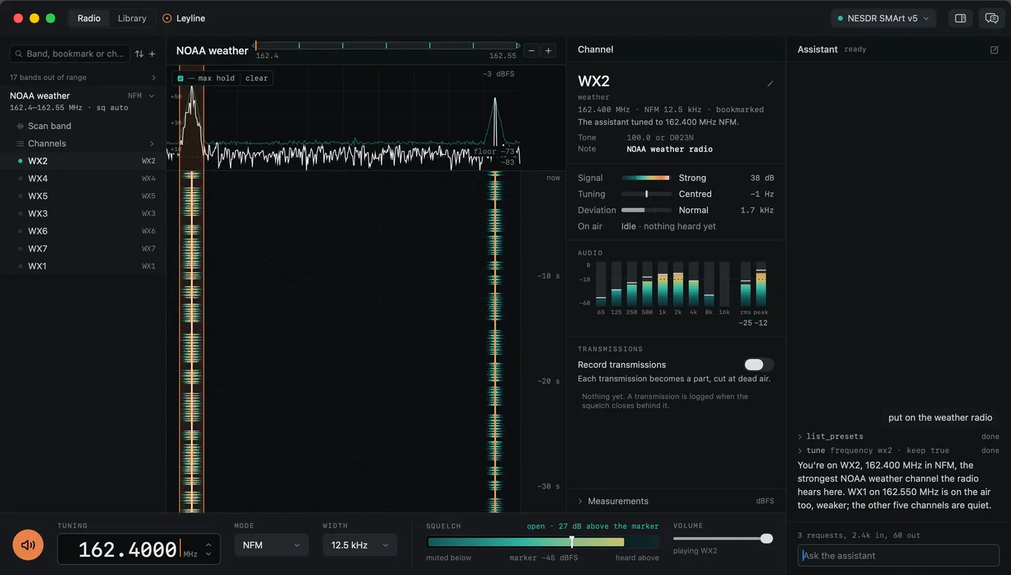Click the Channels list icon

point(20,144)
